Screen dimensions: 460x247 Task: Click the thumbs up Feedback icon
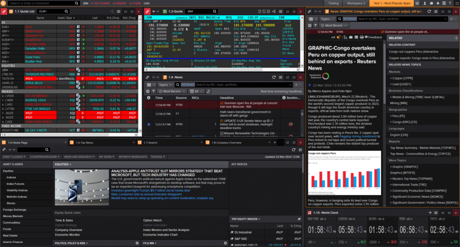coord(365,37)
